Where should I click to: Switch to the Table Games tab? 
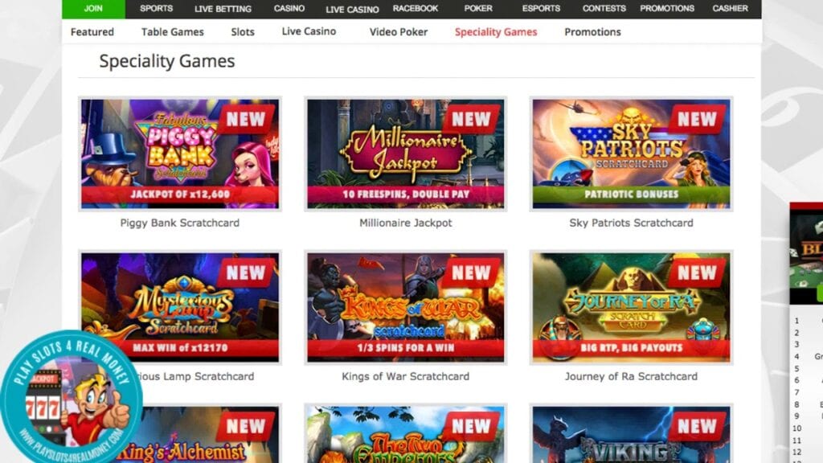click(172, 32)
